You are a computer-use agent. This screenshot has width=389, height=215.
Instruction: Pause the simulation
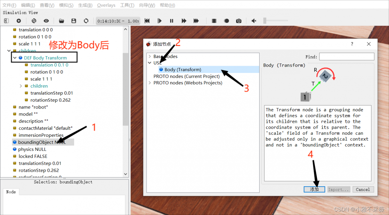coord(171,21)
